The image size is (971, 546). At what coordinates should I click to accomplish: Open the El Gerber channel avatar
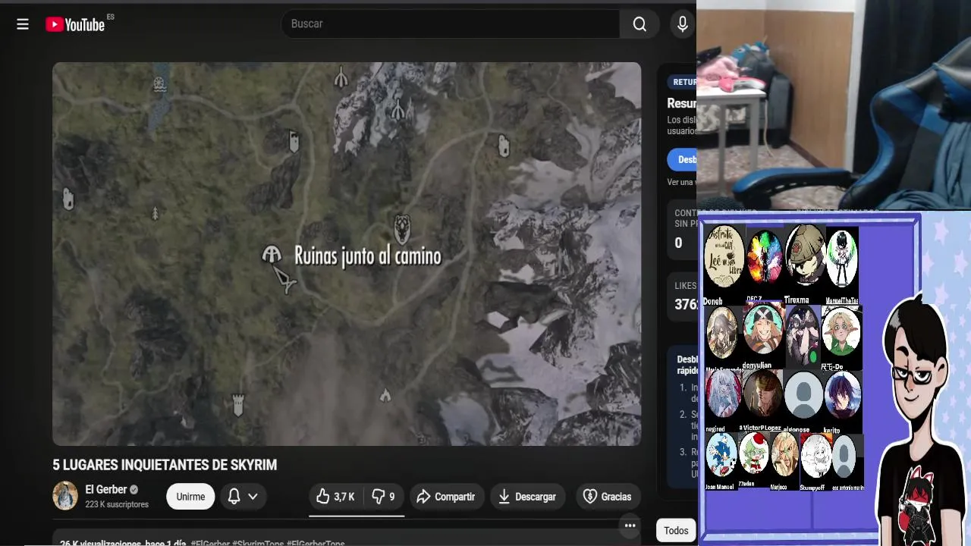tap(65, 496)
